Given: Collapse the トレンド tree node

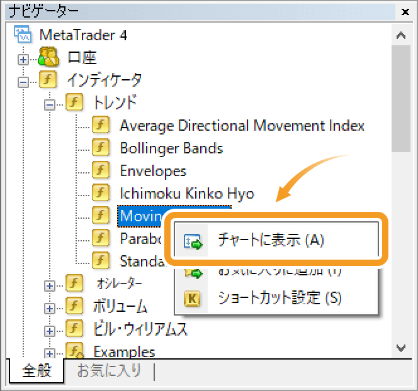Looking at the screenshot, I should (x=50, y=105).
